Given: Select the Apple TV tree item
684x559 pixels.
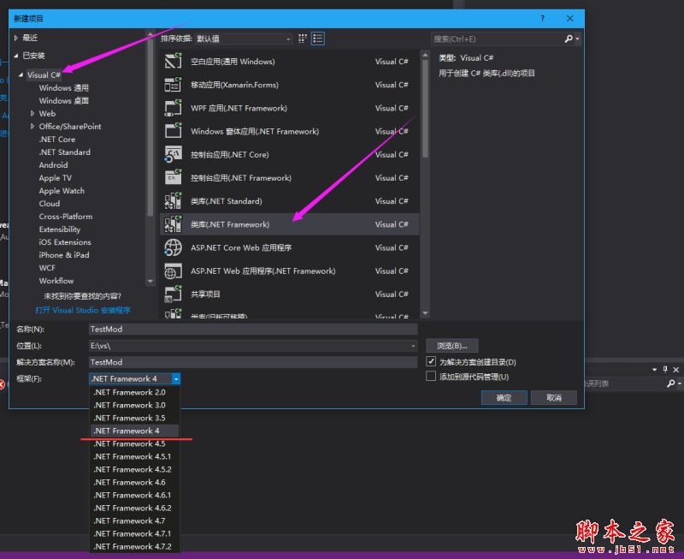Looking at the screenshot, I should tap(55, 178).
